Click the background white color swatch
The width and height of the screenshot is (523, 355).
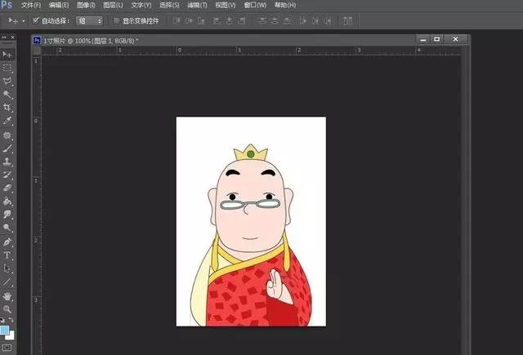[11, 336]
